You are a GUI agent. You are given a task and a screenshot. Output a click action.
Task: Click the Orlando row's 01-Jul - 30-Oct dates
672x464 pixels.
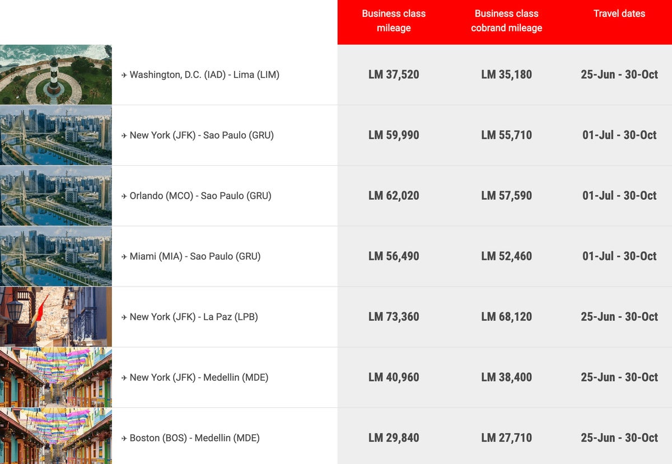point(619,196)
